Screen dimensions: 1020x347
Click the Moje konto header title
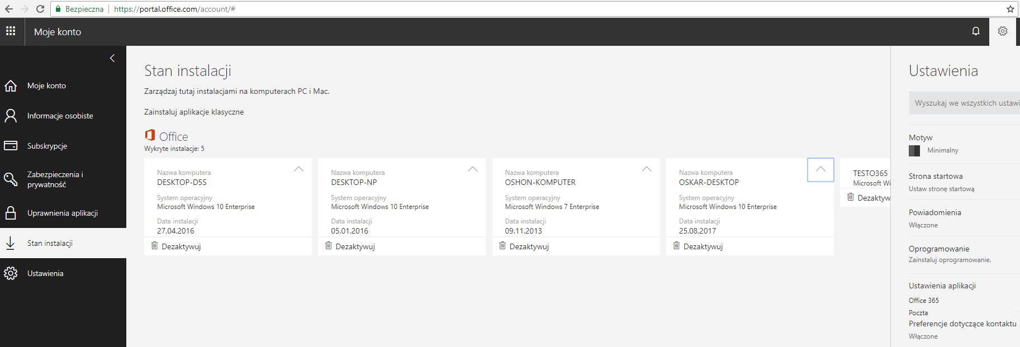click(58, 32)
